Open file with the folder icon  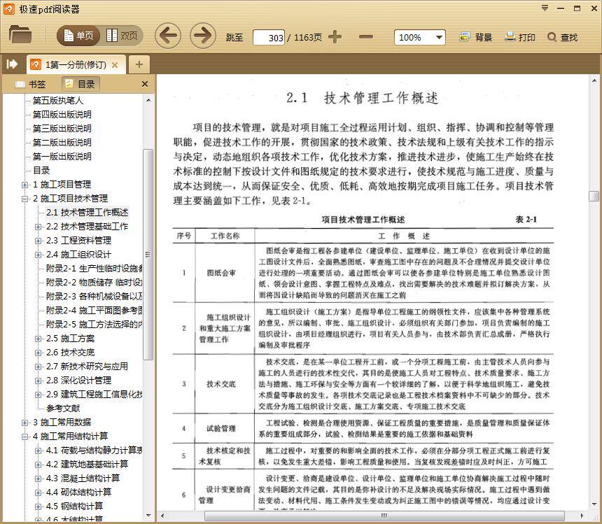click(x=20, y=34)
